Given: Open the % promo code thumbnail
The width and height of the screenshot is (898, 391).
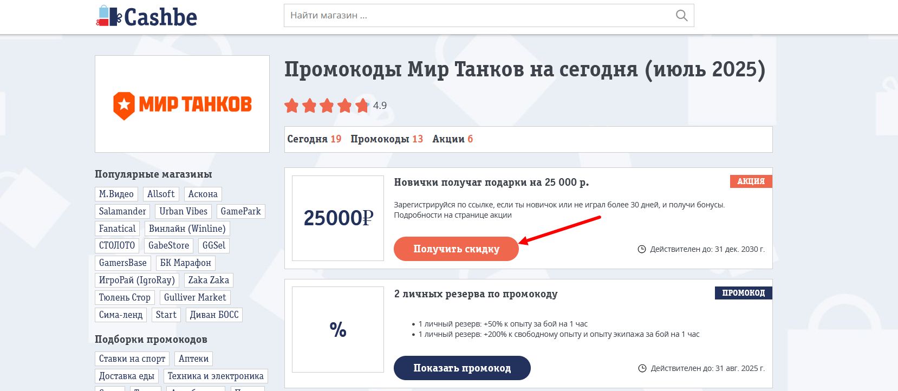Looking at the screenshot, I should pos(338,329).
